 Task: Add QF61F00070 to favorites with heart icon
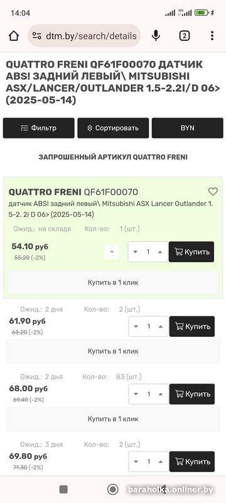pos(213,192)
